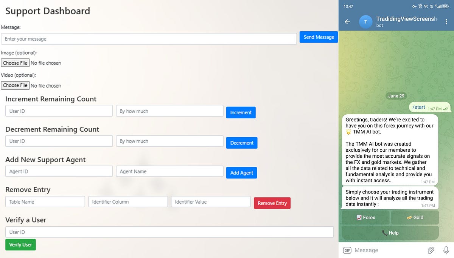The height and width of the screenshot is (258, 454).
Task: Click the attachment paperclip icon
Action: pyautogui.click(x=431, y=250)
